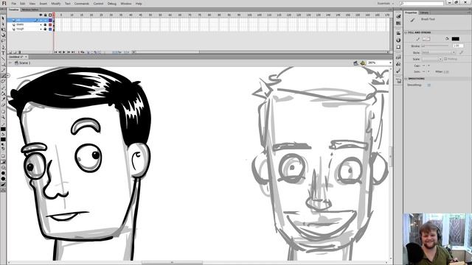The image size is (472, 265).
Task: Click the Edit Scene icon in edit bar
Action: pos(355,63)
